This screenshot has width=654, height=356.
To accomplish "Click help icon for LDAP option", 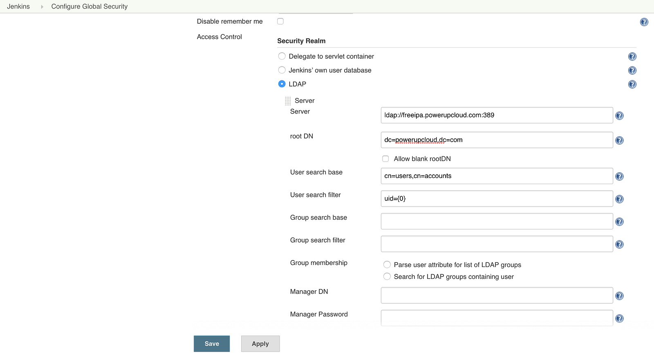I will pos(632,85).
